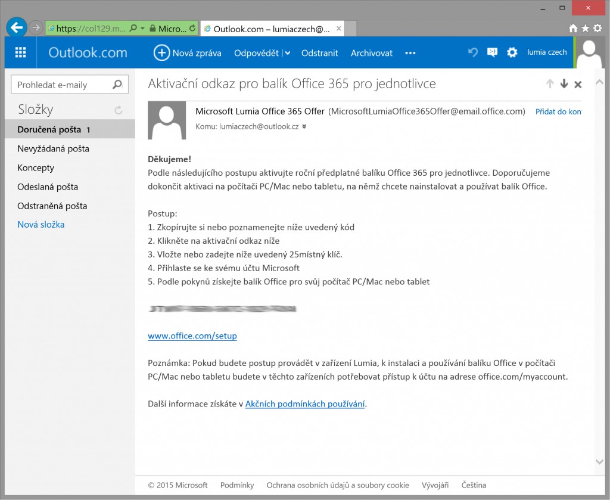Open browser Favorites star icon
This screenshot has width=610, height=500.
(x=585, y=28)
